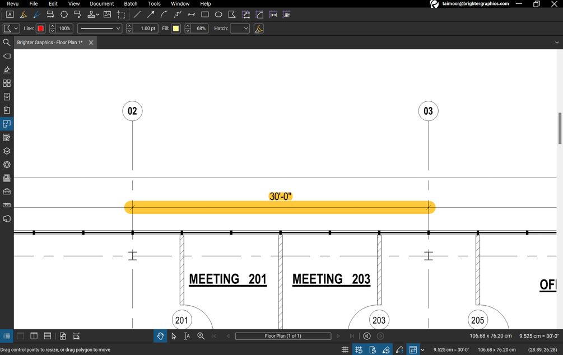Expand the Stamp tool dropdown arrow
Viewport: 563px width, 355px height.
[x=97, y=14]
